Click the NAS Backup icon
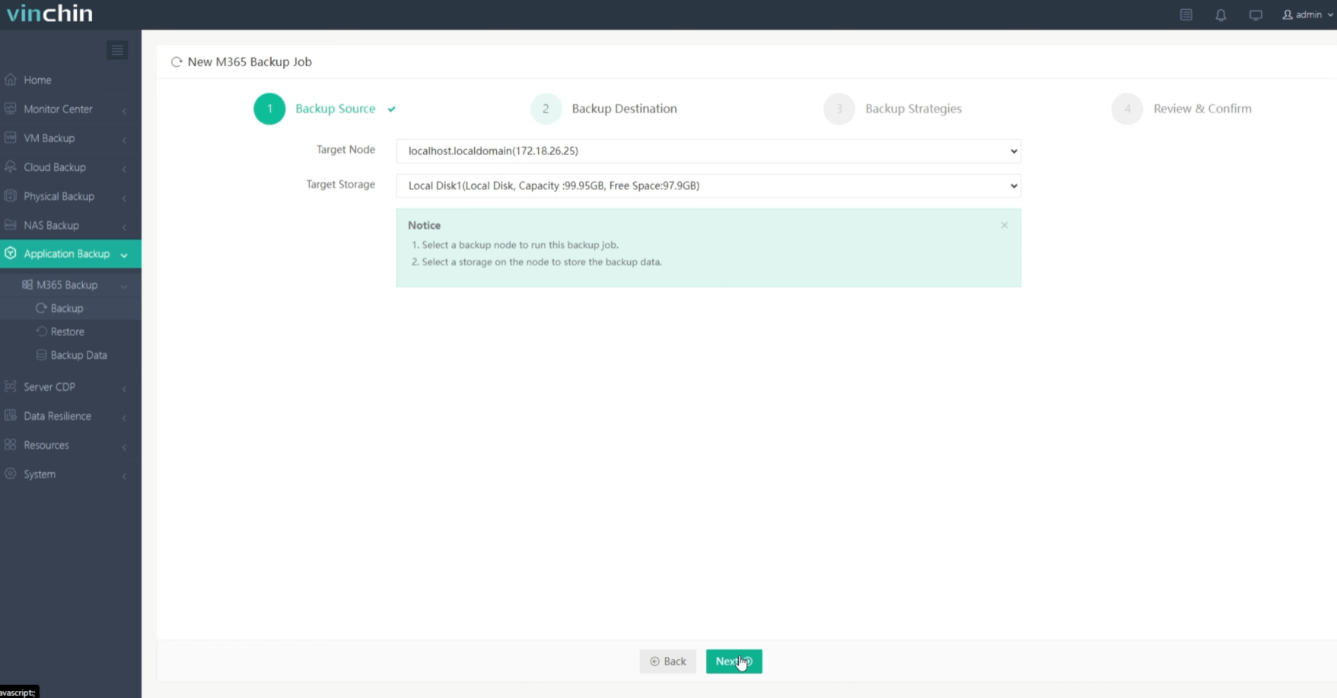 11,224
